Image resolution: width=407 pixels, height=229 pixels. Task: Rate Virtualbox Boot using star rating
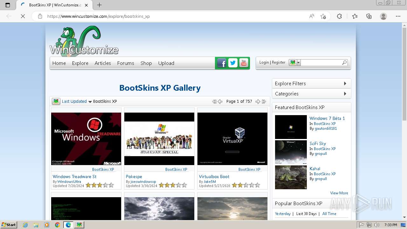click(x=246, y=185)
